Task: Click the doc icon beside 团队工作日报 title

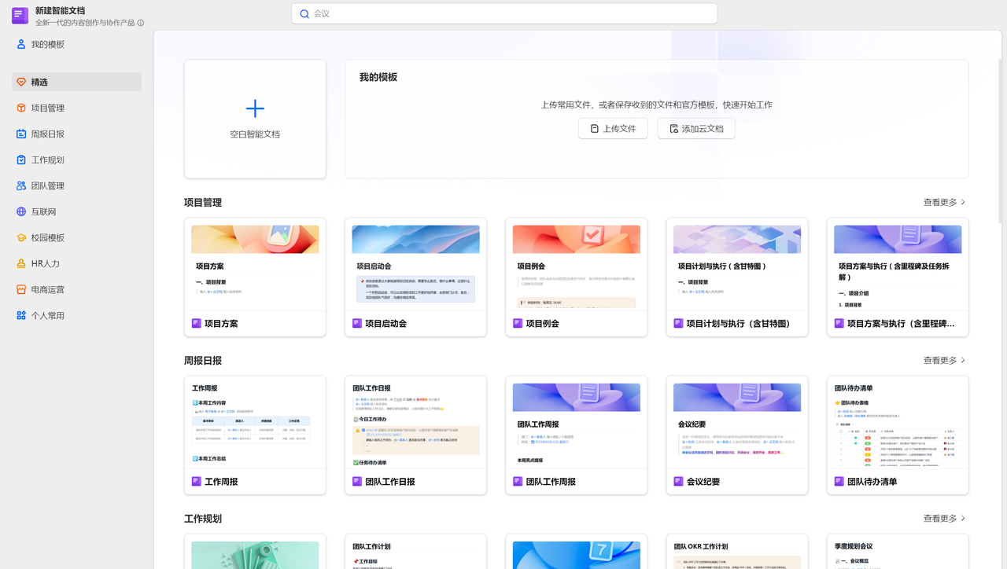Action: 357,481
